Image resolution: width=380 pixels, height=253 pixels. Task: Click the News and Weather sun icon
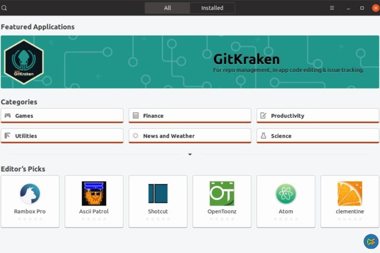tap(135, 135)
